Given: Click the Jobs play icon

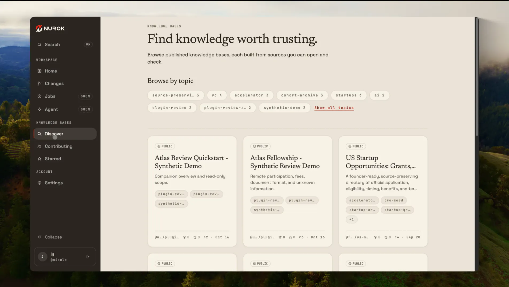Looking at the screenshot, I should tap(40, 96).
